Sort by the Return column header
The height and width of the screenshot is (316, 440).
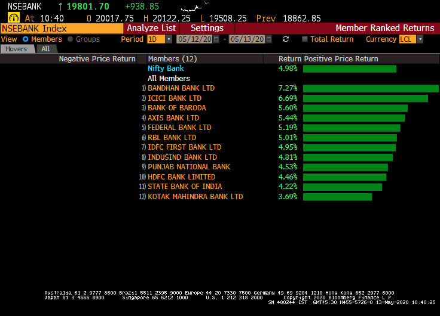tap(289, 59)
